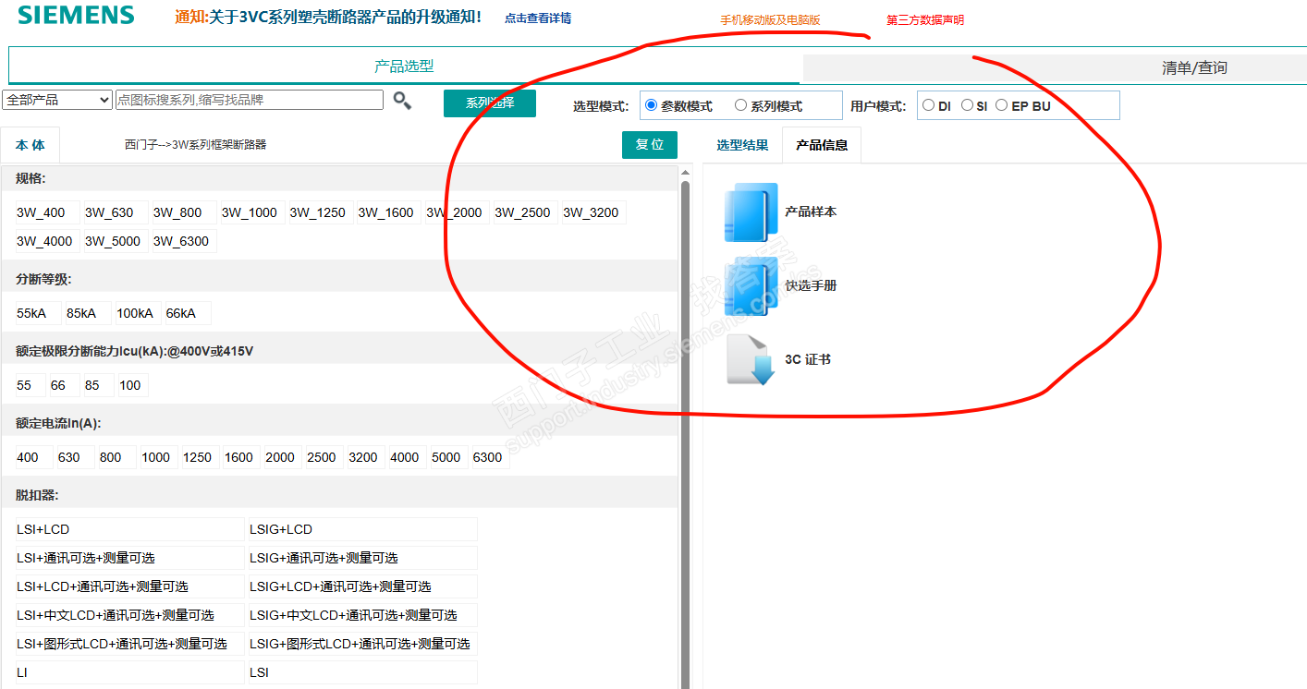1307x689 pixels.
Task: Open the 全部产品 dropdown
Action: (58, 100)
